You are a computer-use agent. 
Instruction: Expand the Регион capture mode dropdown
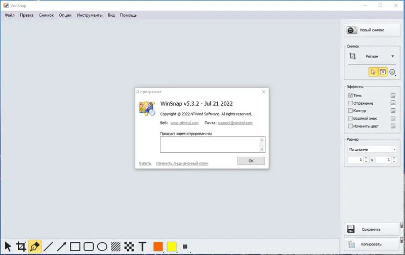[x=393, y=56]
